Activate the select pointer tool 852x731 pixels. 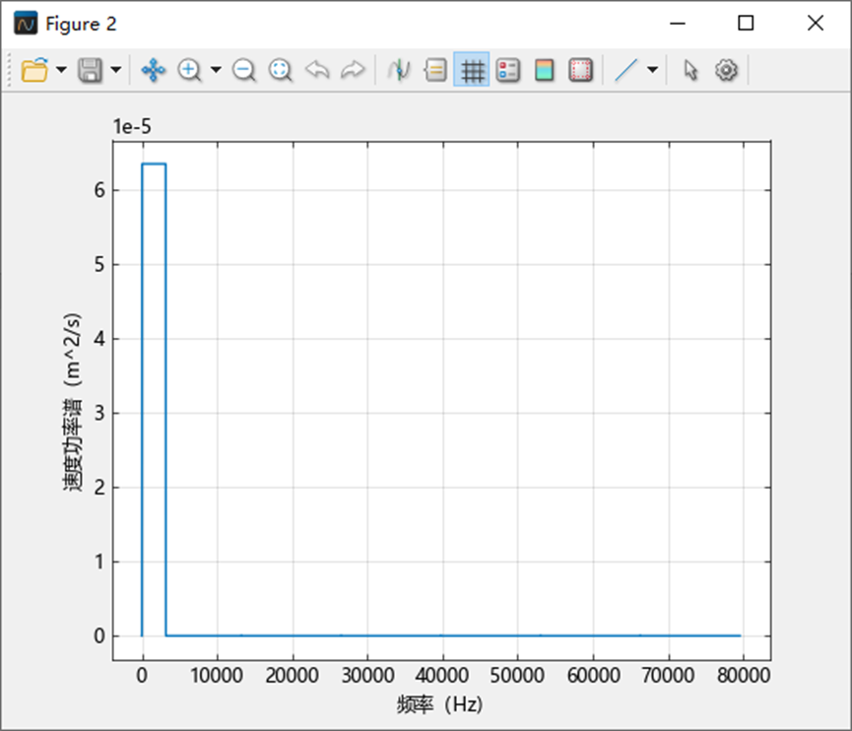click(x=690, y=70)
